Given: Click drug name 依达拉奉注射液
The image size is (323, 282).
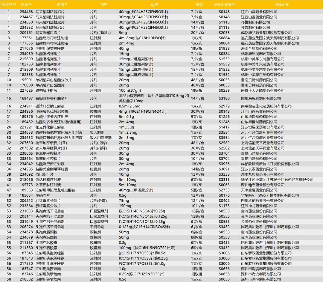Looking at the screenshot, I should pos(48,180).
